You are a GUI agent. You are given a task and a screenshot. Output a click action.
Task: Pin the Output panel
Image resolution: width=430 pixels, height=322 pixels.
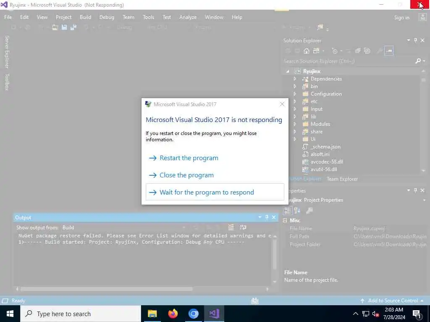point(267,217)
